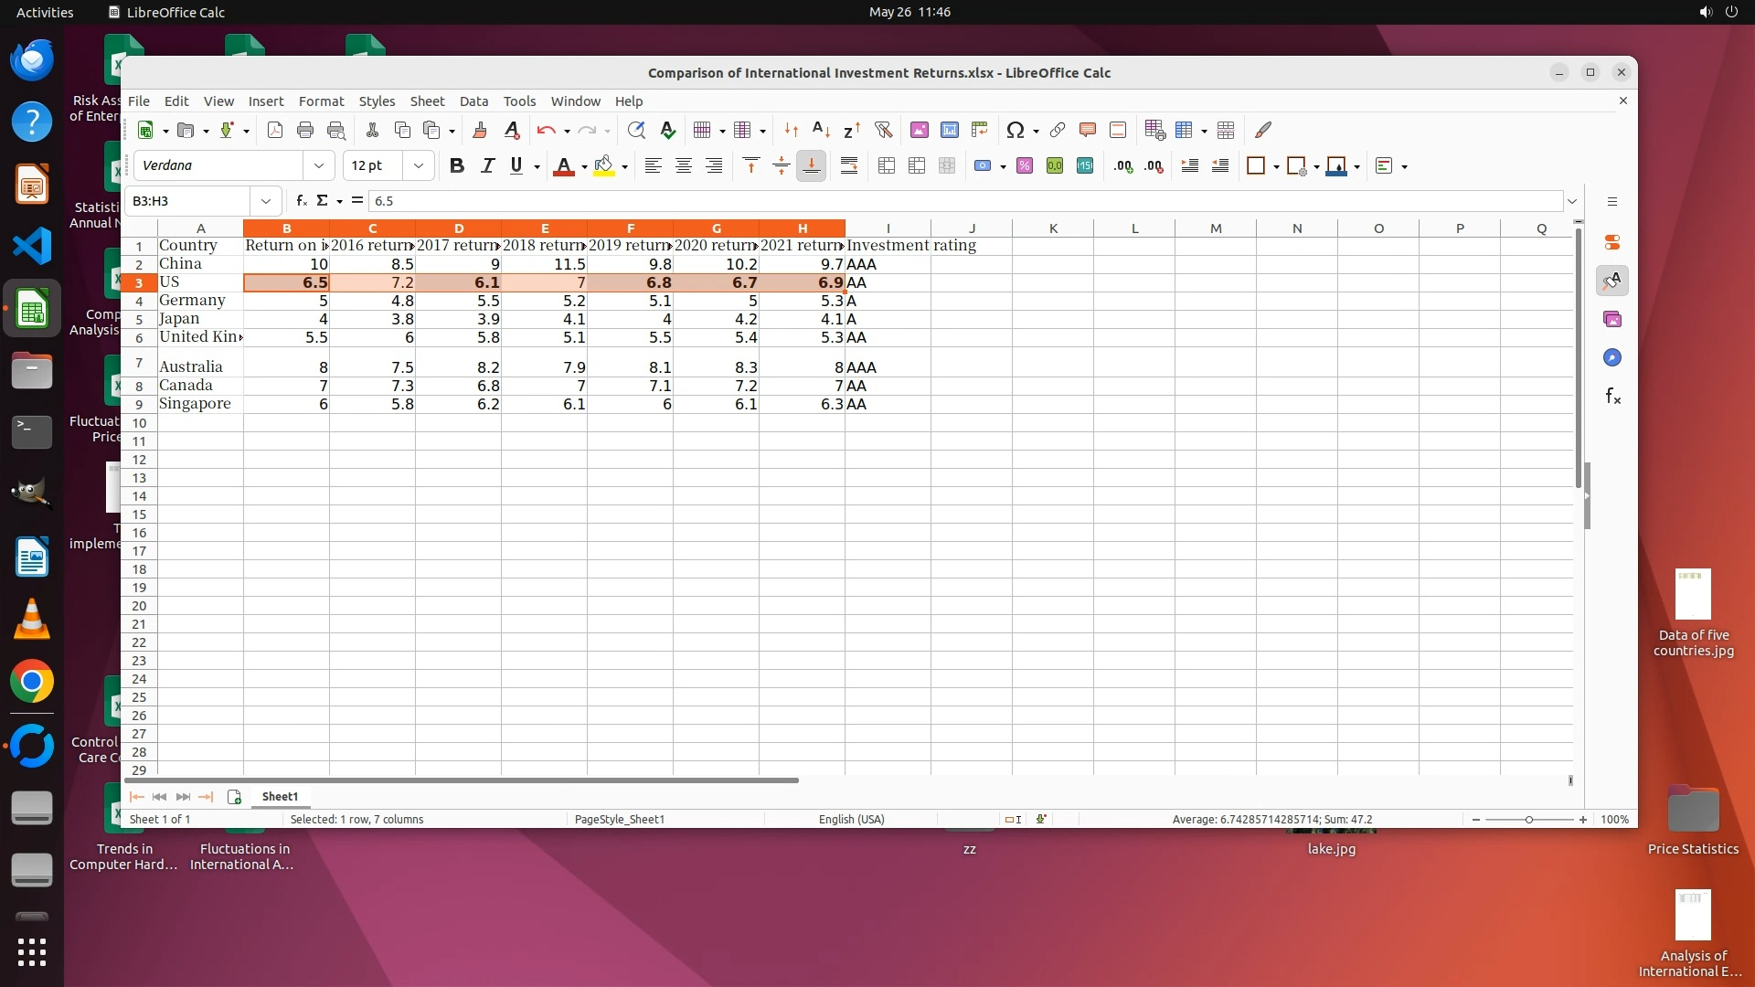Screen dimensions: 1755x987
Task: Click the Format as Percent icon
Action: click(1024, 165)
